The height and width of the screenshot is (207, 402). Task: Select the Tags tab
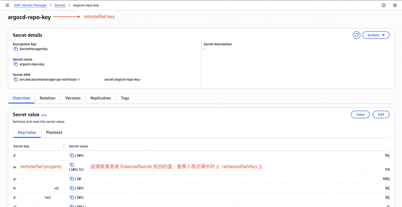click(125, 98)
